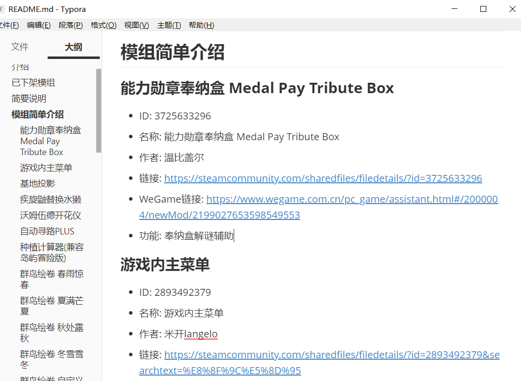Jump to 已下架模组 in outline
Screen dimensions: 521x381
33,83
